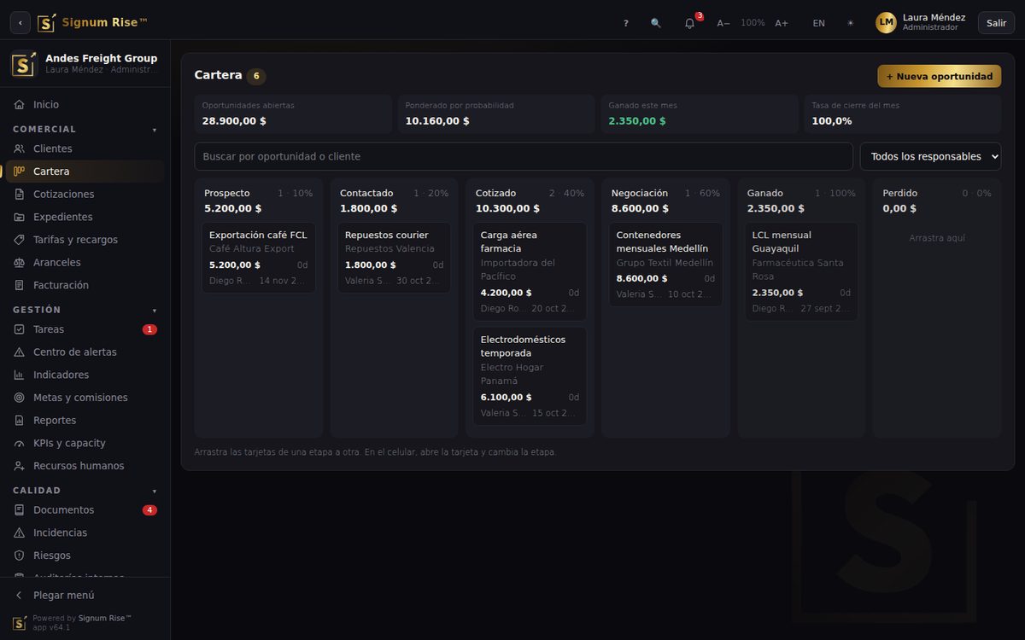This screenshot has height=640, width=1025.
Task: Click the Andes Freight Group company logo
Action: tap(24, 64)
